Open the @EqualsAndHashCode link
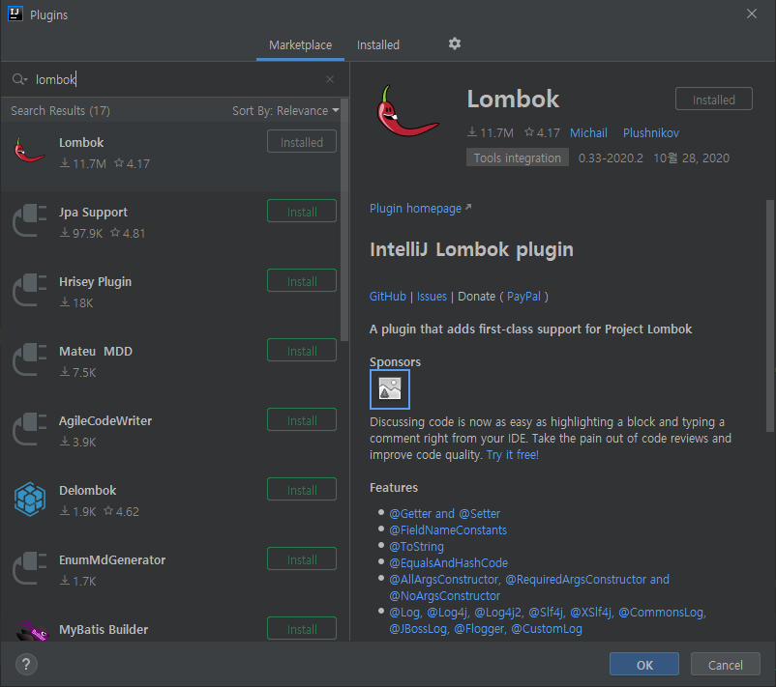Screen dimensions: 776x687 pos(448,562)
